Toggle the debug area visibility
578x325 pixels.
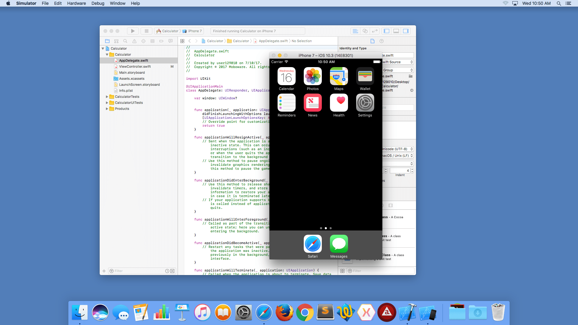tap(396, 31)
